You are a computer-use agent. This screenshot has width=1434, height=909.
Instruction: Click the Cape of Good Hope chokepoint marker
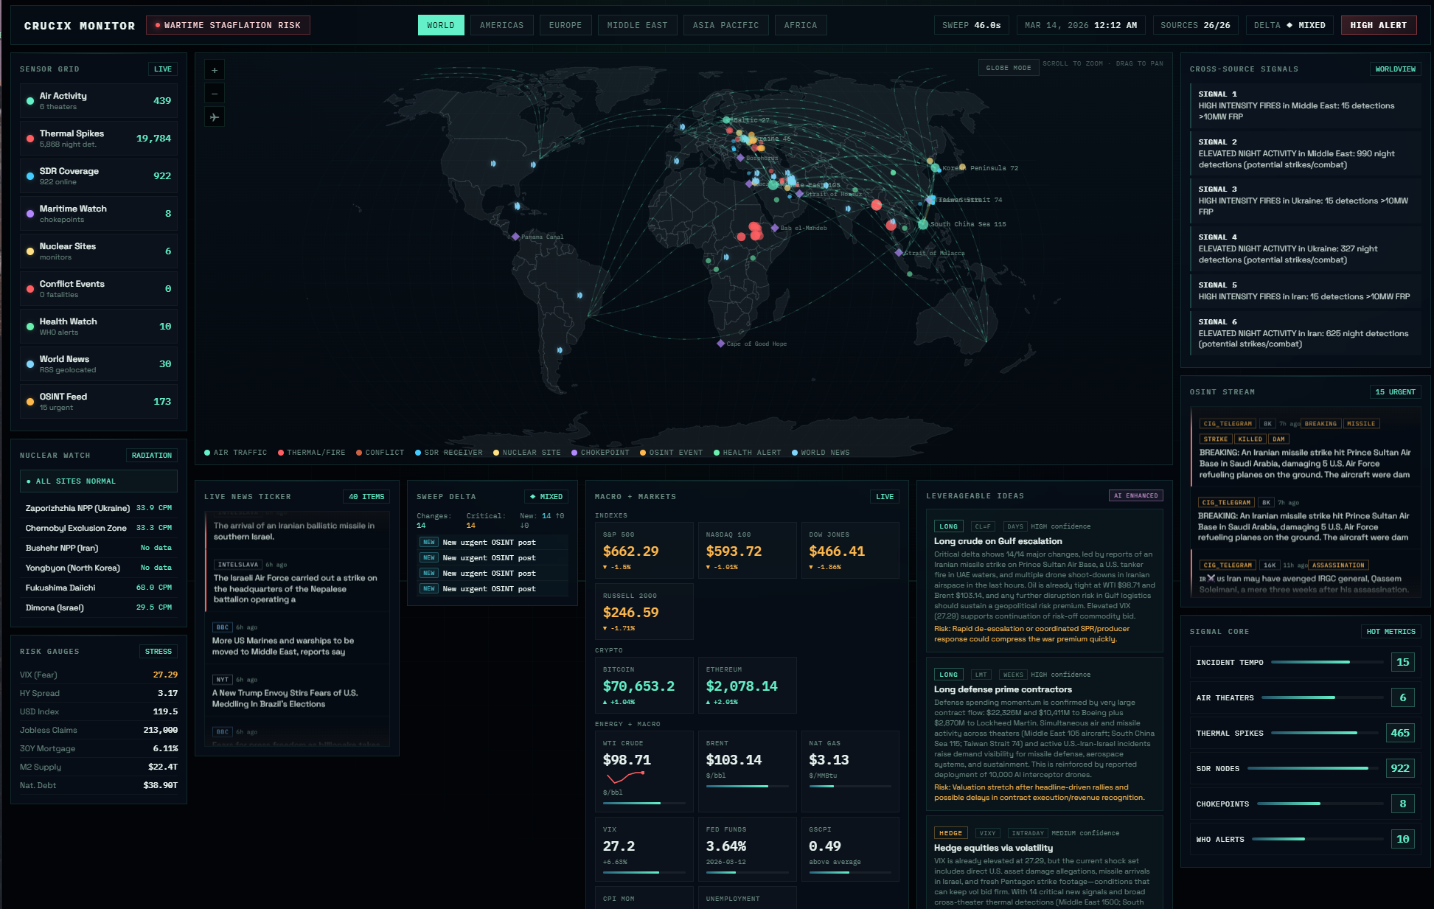pos(720,344)
